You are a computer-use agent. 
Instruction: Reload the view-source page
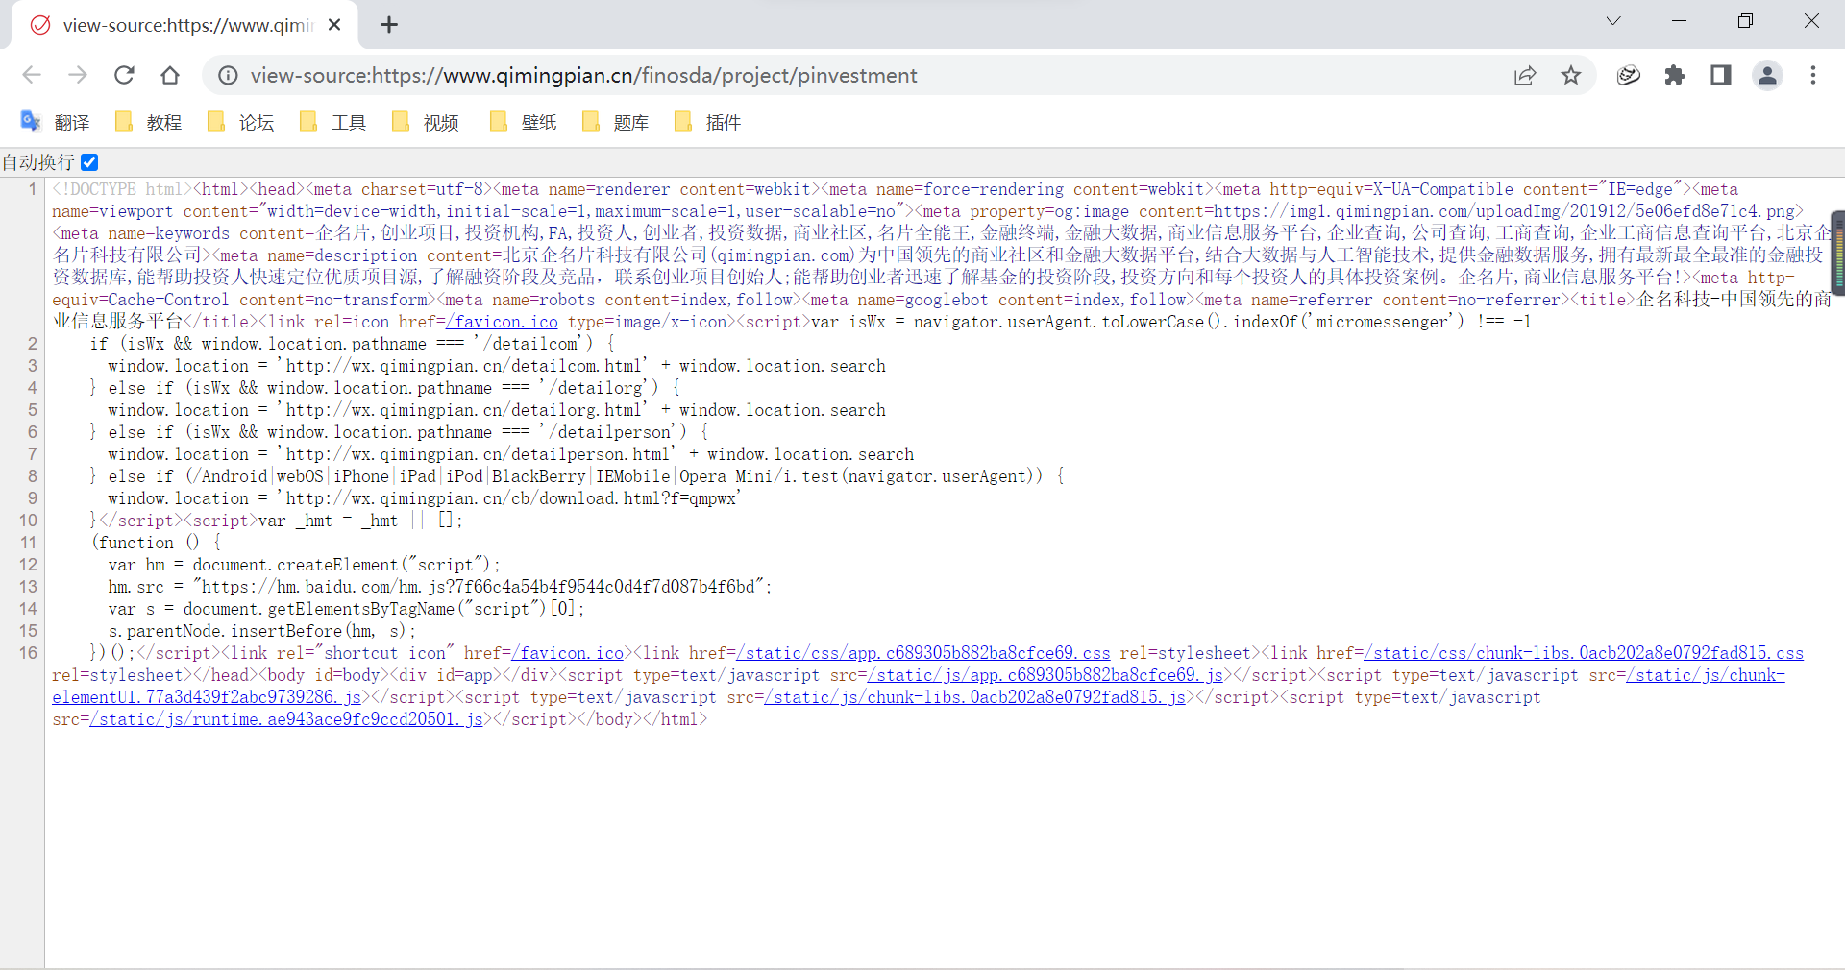pyautogui.click(x=124, y=75)
